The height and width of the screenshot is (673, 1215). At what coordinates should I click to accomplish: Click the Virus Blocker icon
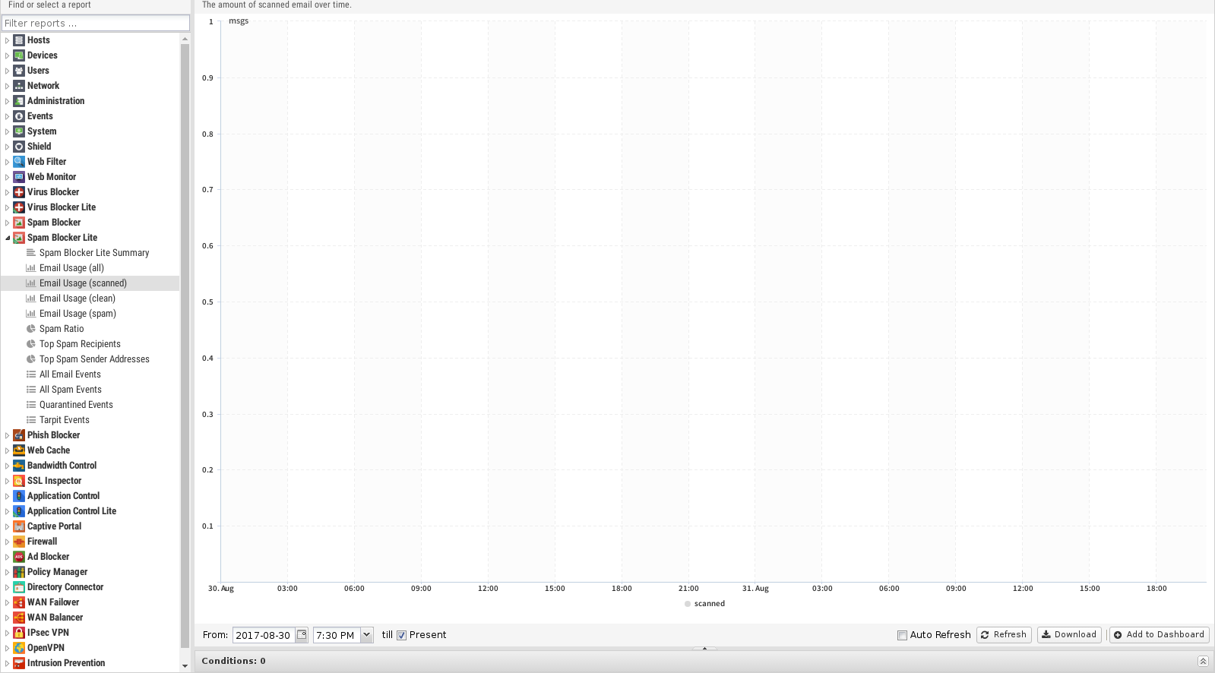click(x=19, y=192)
